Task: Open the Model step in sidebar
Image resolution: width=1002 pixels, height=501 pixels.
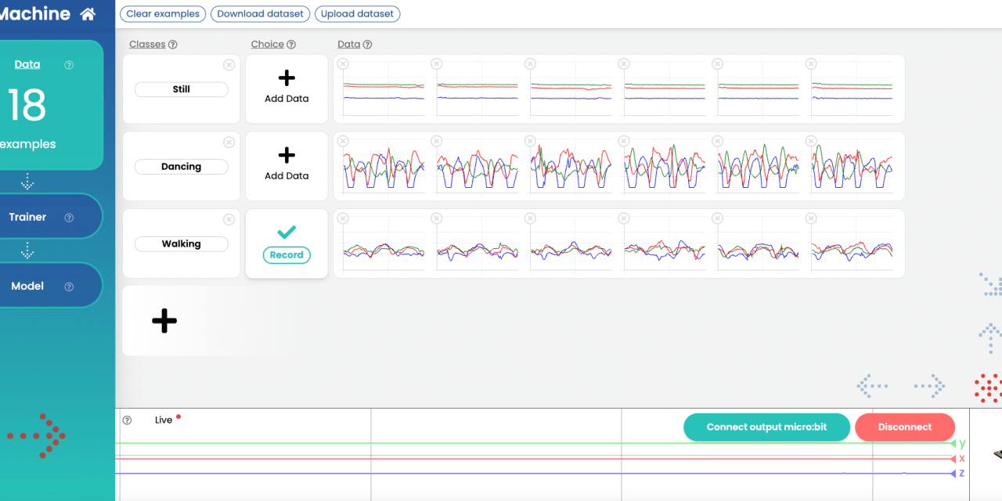Action: (x=27, y=286)
